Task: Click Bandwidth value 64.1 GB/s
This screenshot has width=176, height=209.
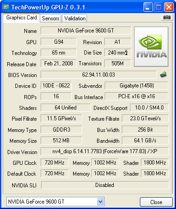Action: (145, 141)
